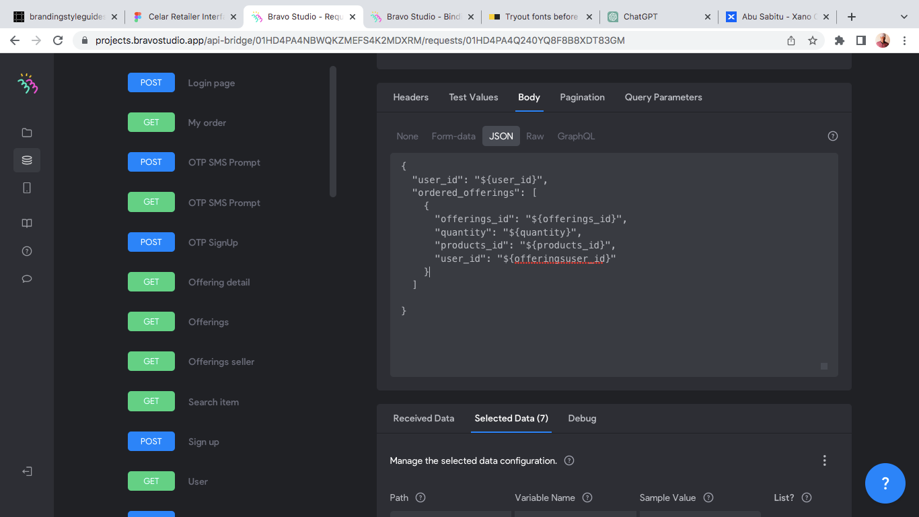This screenshot has width=919, height=517.
Task: Select the None body type option
Action: click(407, 136)
